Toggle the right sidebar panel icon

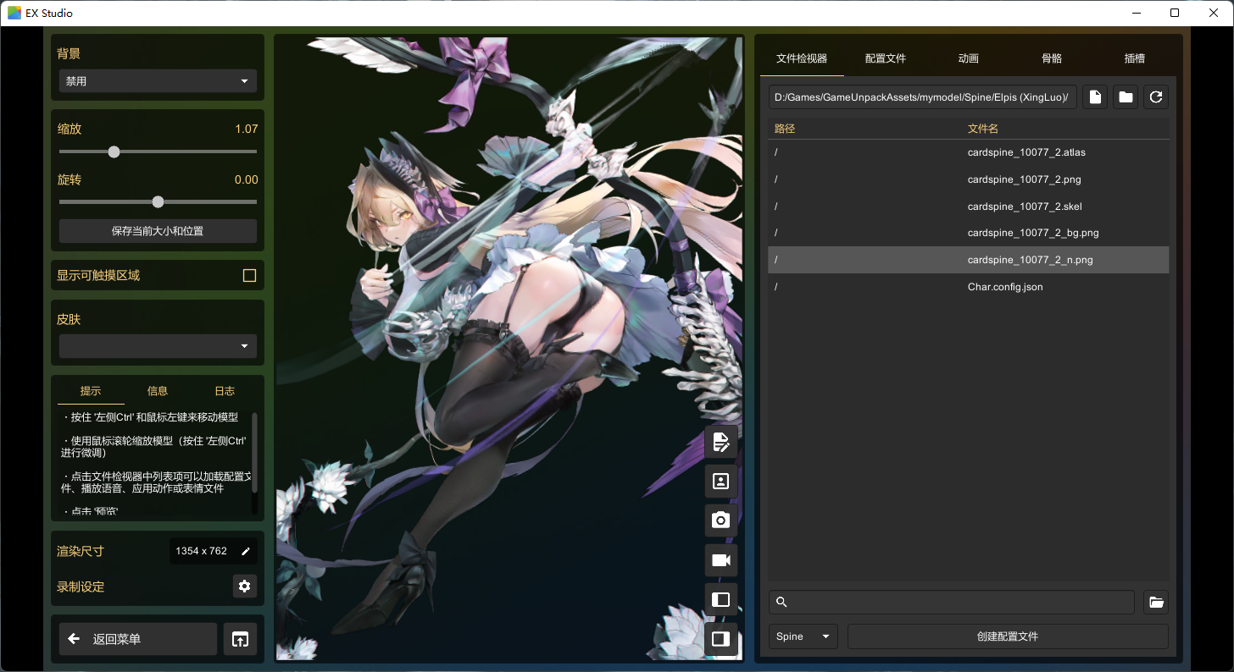coord(721,639)
